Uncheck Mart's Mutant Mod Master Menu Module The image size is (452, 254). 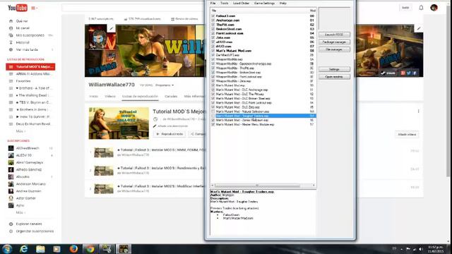[213, 124]
